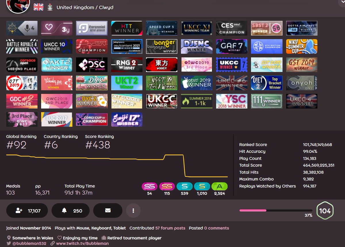345x247 pixels.
Task: Click the yellow rank history graph line
Action: click(117, 166)
